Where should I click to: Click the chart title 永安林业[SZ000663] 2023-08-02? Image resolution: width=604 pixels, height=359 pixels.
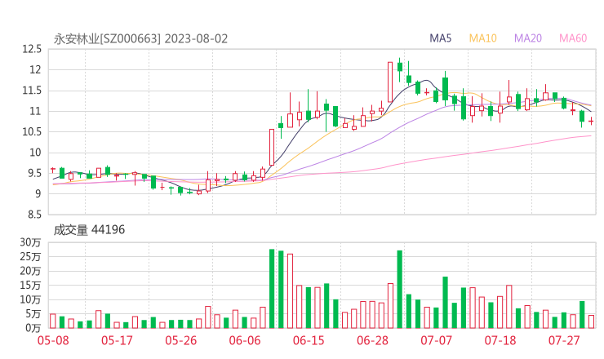tap(140, 39)
